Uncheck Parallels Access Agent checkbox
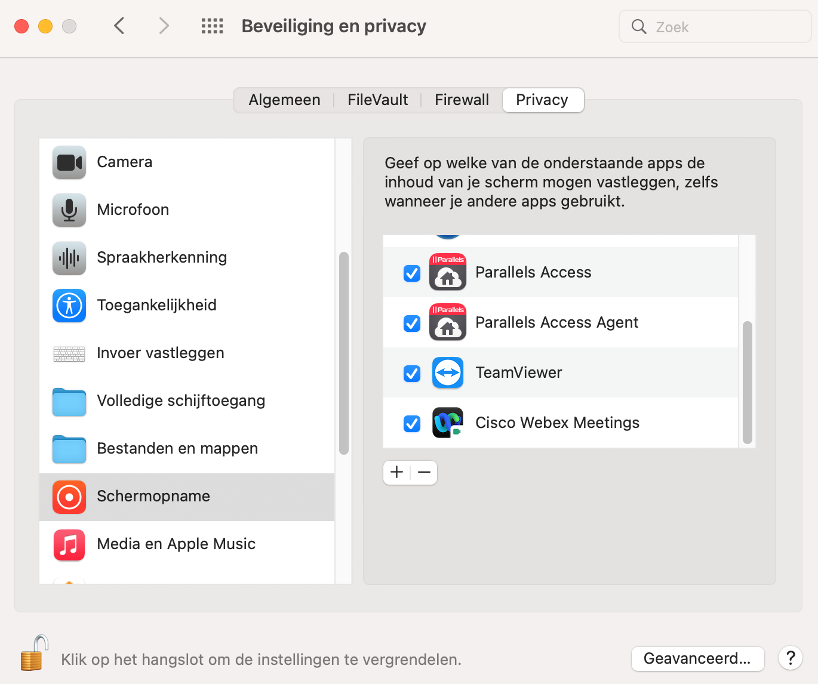Screen dimensions: 818x684 point(412,323)
